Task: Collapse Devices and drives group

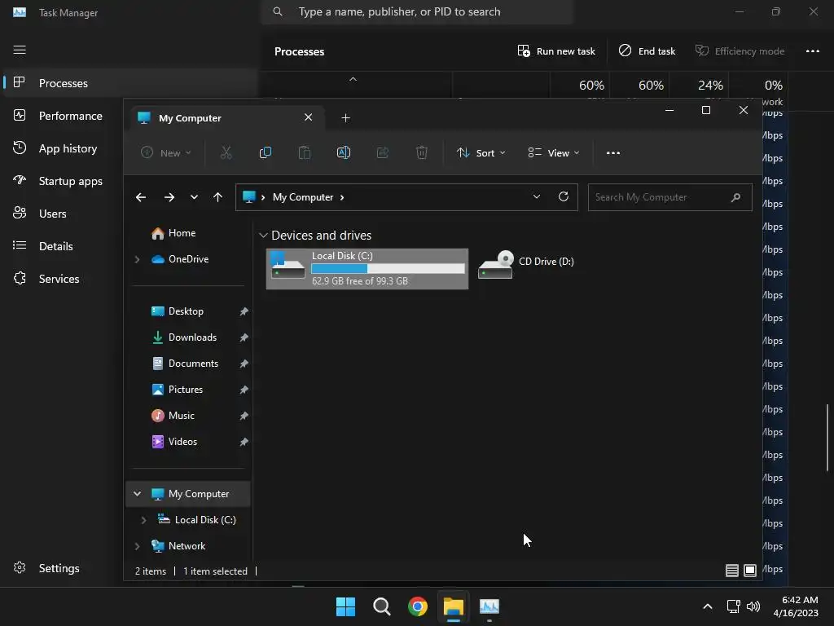Action: point(263,236)
